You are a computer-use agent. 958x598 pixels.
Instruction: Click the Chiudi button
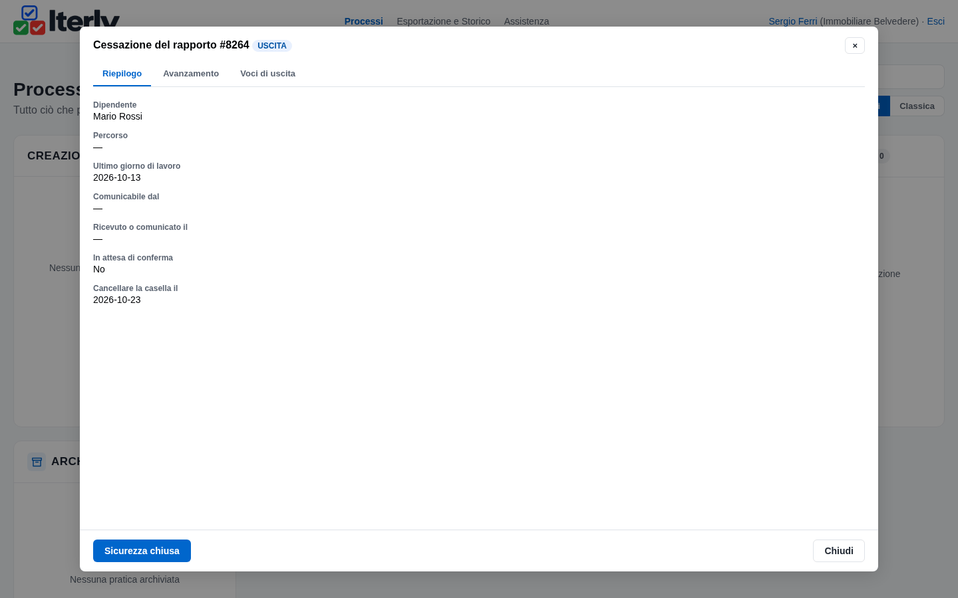point(839,551)
